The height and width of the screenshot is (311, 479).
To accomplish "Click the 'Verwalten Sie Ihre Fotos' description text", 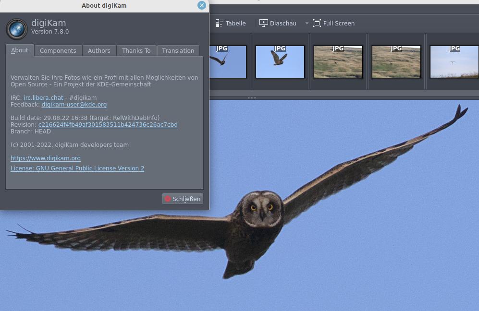I will 104,81.
